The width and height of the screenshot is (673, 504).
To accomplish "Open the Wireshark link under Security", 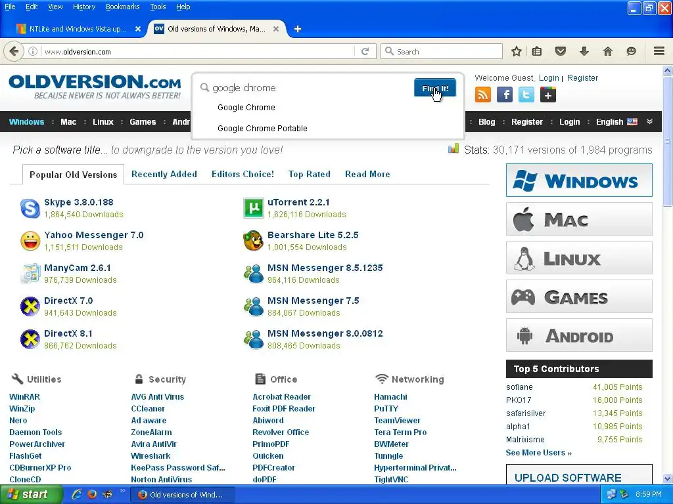I will [x=151, y=456].
